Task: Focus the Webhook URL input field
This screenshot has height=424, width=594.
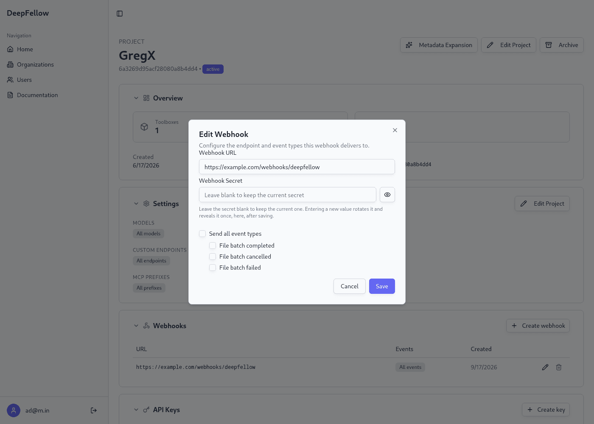Action: [297, 167]
